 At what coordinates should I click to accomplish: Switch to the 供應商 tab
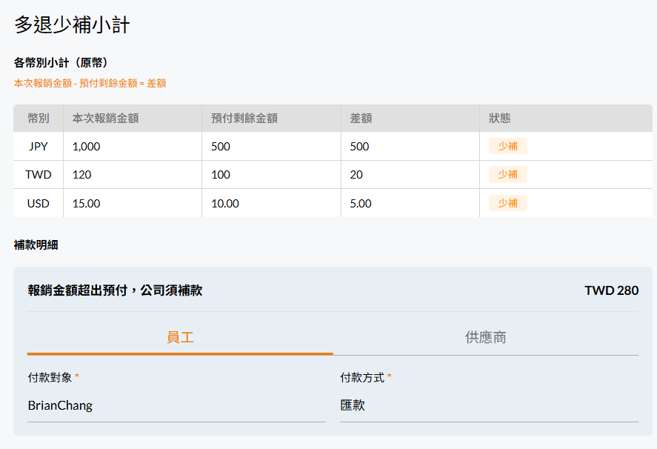pos(486,337)
